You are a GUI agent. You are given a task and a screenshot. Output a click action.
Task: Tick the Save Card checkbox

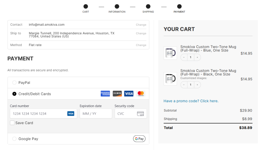pyautogui.click(x=12, y=123)
